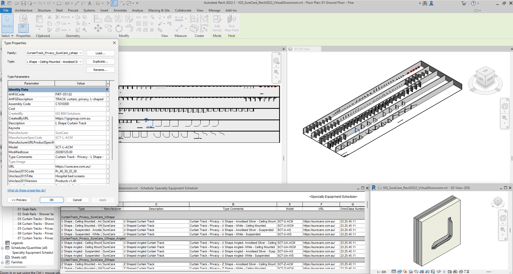Screen dimensions: 513x274
Task: Click the navigation wheel in the floor plan view
Action: coord(276,61)
